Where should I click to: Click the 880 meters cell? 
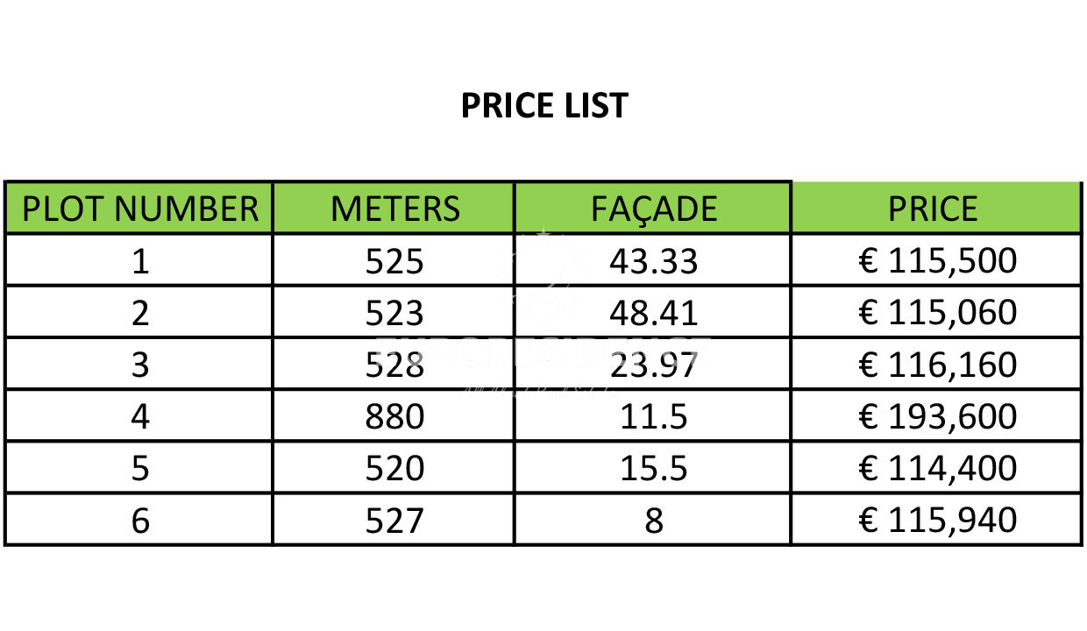point(394,415)
